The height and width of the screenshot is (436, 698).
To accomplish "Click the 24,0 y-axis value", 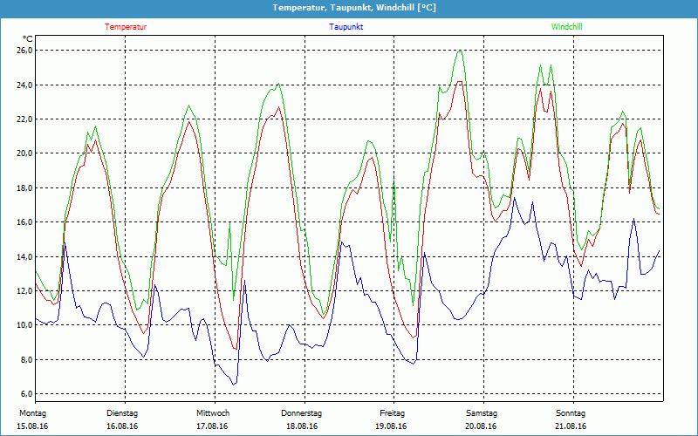I will (25, 85).
